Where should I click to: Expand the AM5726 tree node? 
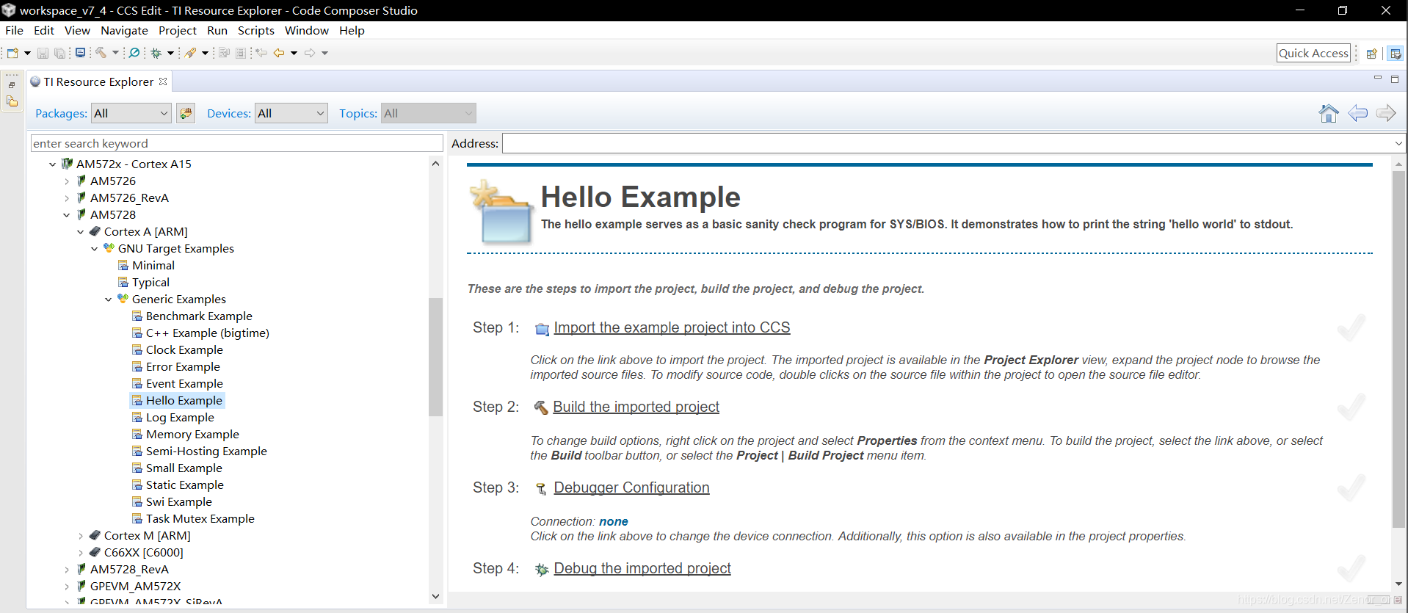tap(67, 181)
